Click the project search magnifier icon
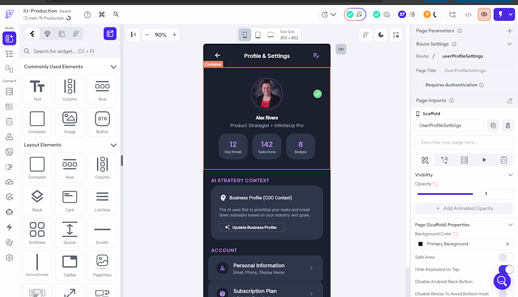The width and height of the screenshot is (518, 297). click(116, 14)
